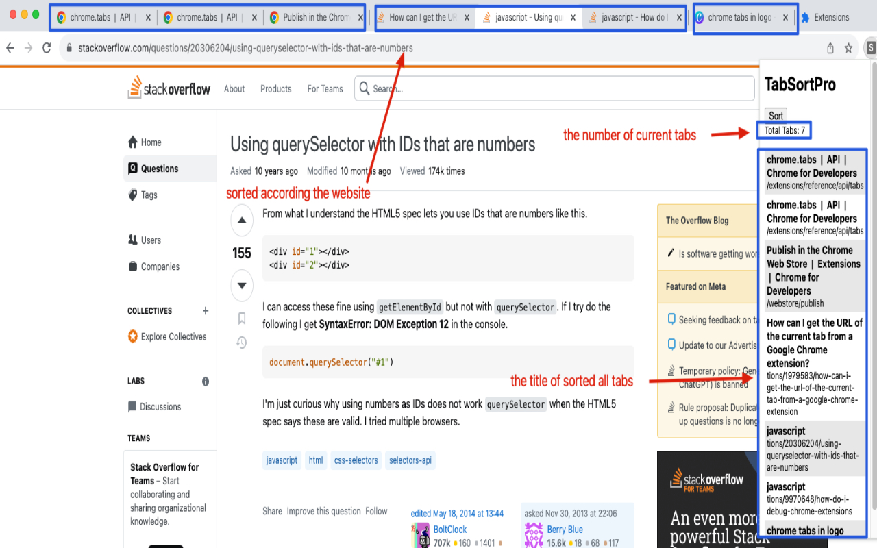Open the question's revision history timeline icon
The height and width of the screenshot is (548, 877).
click(x=241, y=342)
